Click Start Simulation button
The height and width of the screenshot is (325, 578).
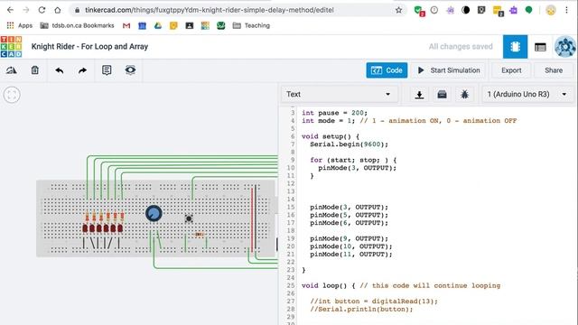[x=449, y=70]
